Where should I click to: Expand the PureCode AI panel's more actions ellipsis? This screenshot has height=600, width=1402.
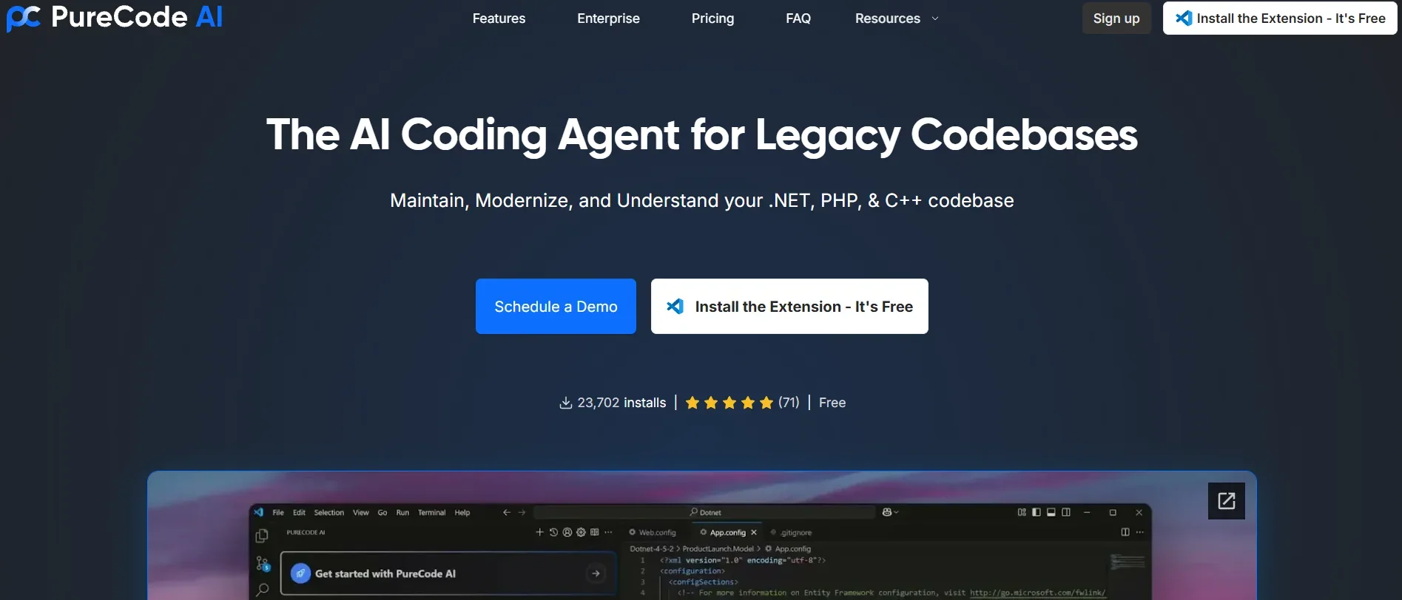608,532
